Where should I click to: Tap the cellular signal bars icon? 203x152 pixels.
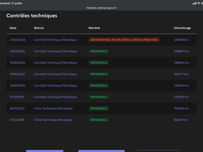[x=194, y=3]
